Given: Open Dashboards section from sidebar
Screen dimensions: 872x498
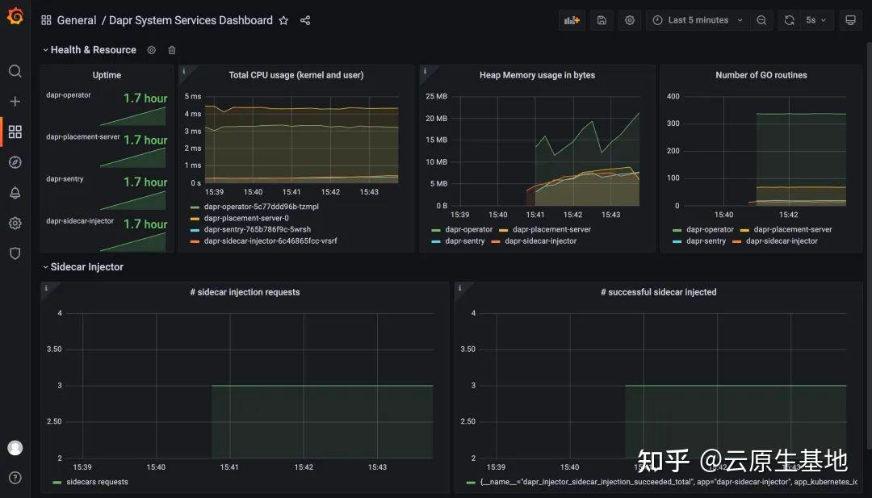Looking at the screenshot, I should pos(15,132).
